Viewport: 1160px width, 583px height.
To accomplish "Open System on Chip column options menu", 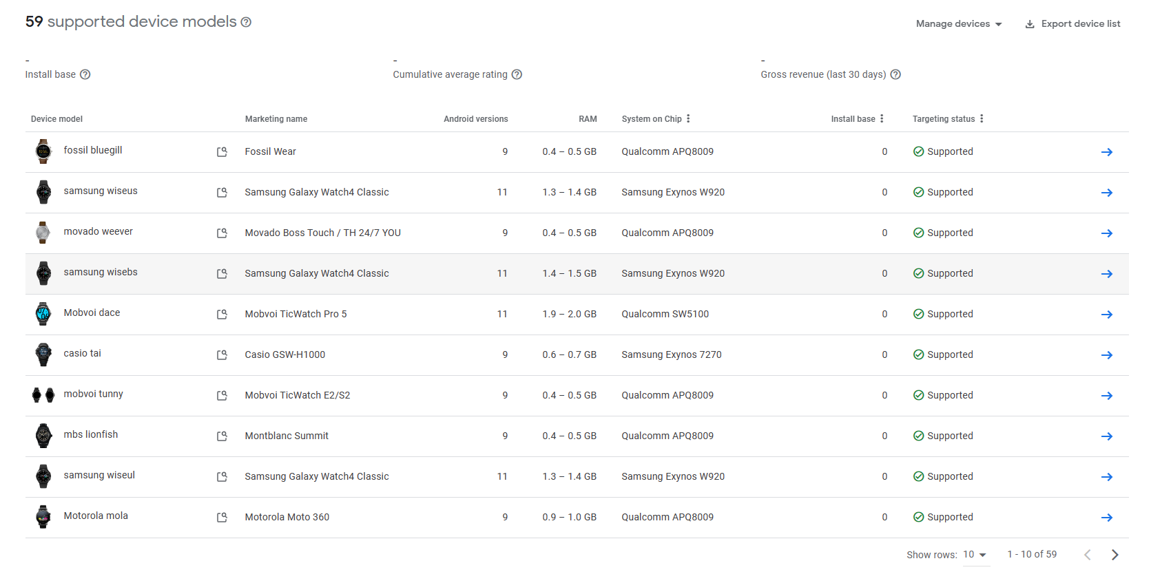I will coord(688,118).
